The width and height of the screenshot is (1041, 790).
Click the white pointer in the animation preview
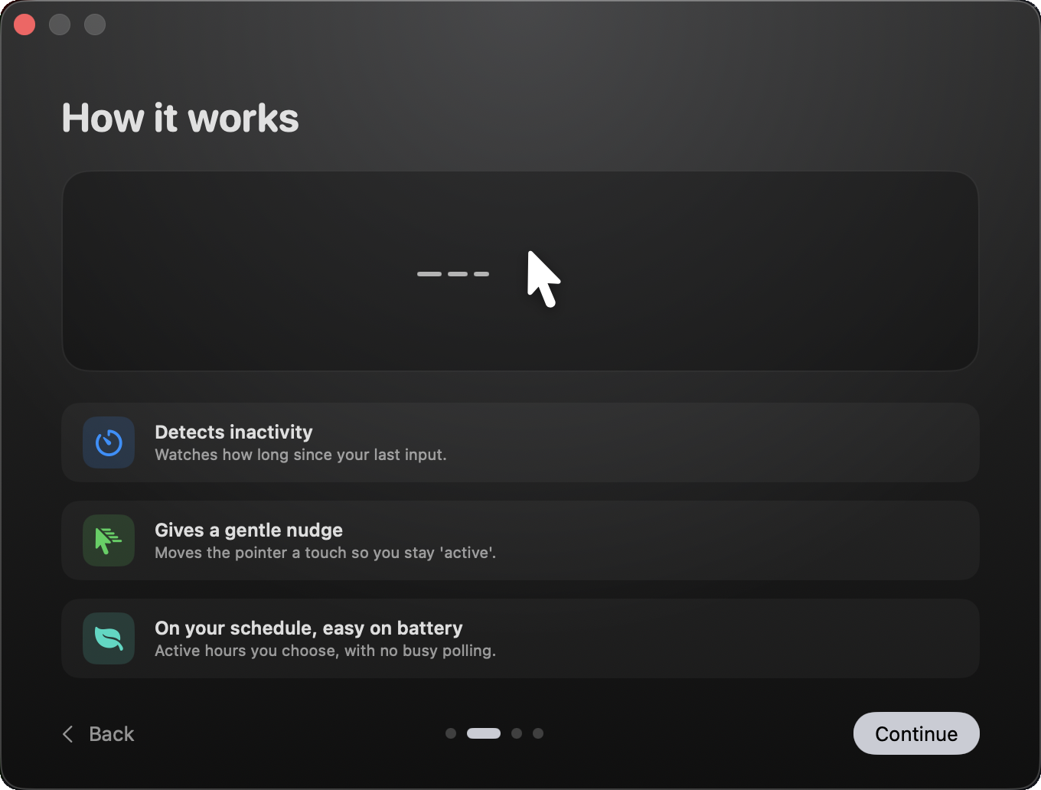tap(544, 279)
